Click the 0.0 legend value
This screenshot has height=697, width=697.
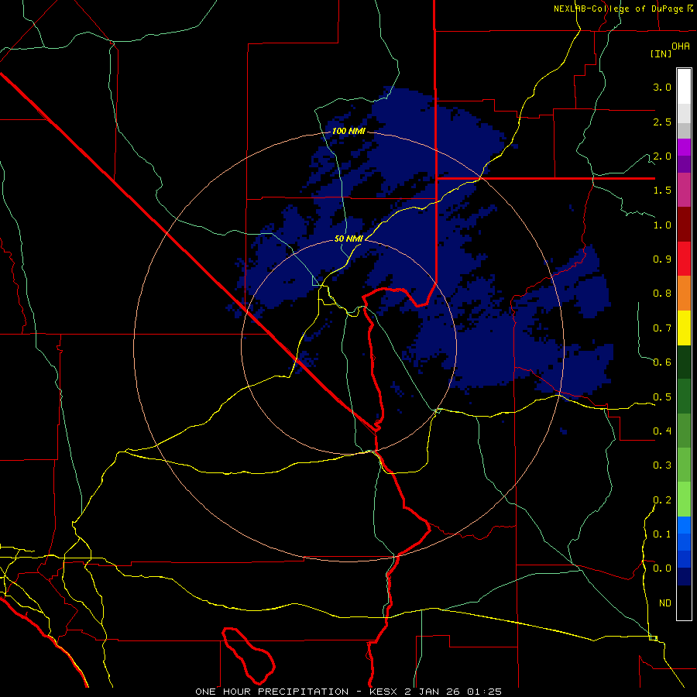pos(662,568)
